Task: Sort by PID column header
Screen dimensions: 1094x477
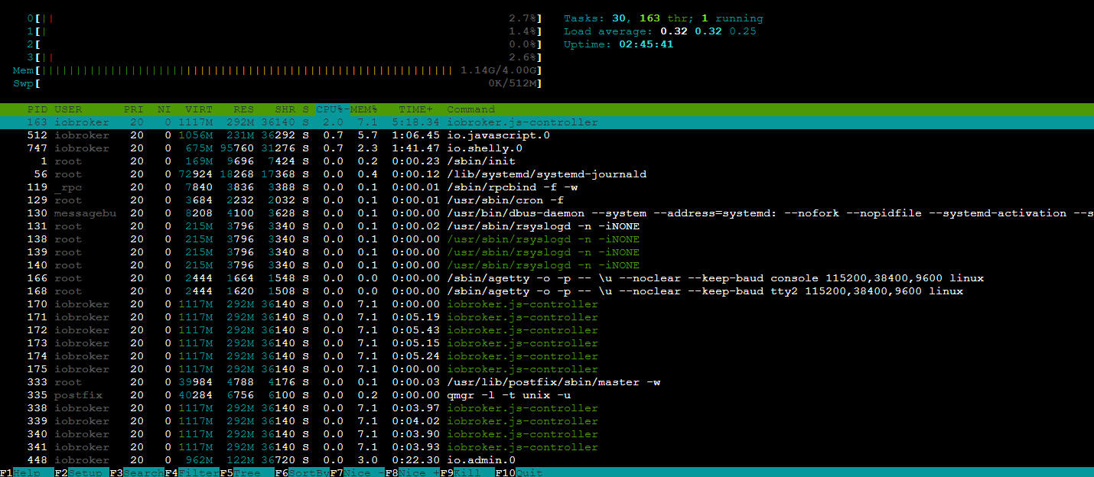Action: (x=37, y=109)
